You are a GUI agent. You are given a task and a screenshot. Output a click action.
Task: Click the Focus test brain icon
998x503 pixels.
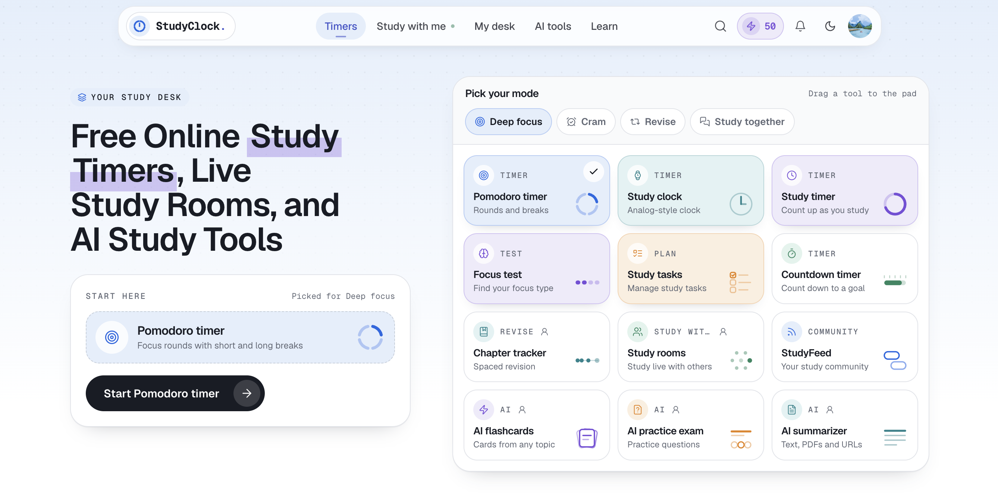pos(483,254)
